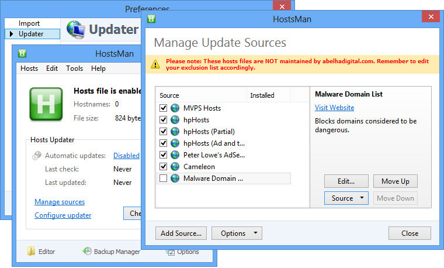Click Configure updater link

pos(63,215)
